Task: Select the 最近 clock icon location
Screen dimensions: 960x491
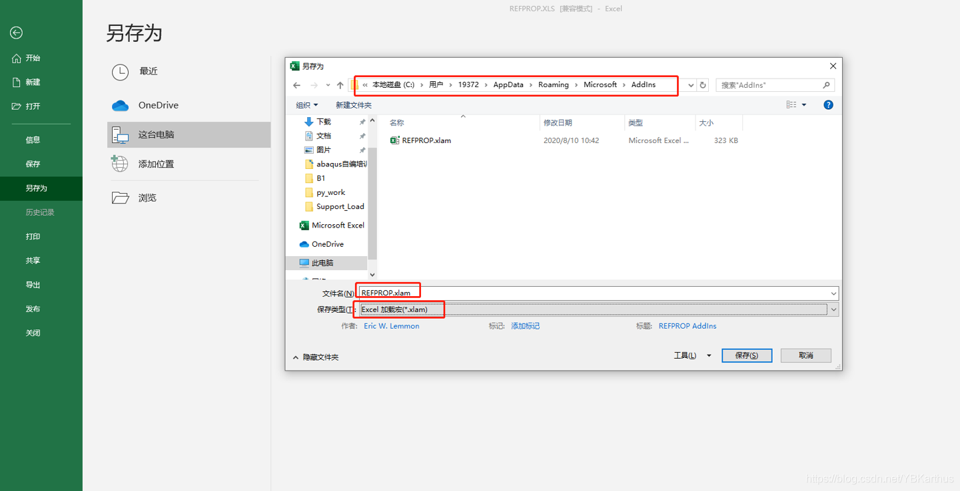Action: coord(120,72)
